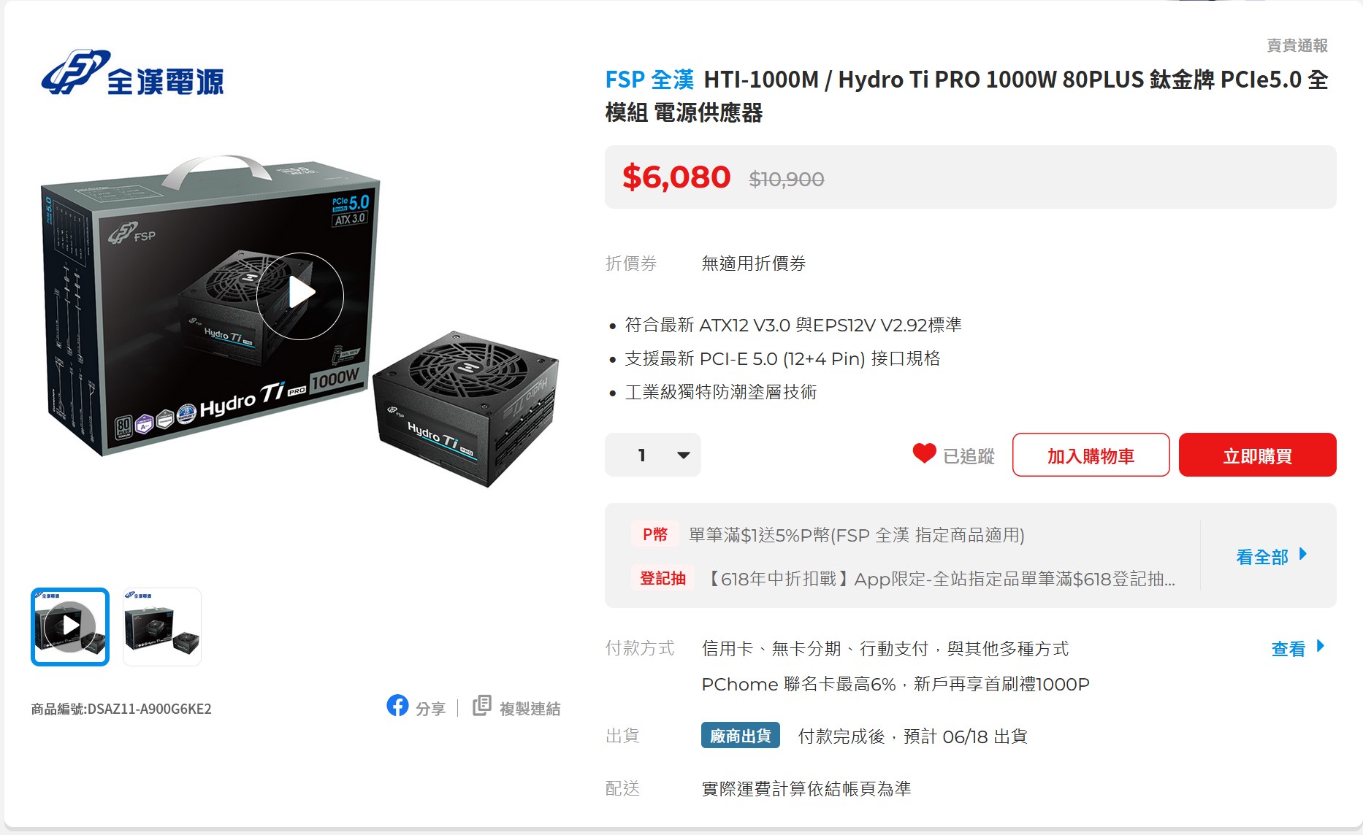Select the video thumbnail

[70, 626]
